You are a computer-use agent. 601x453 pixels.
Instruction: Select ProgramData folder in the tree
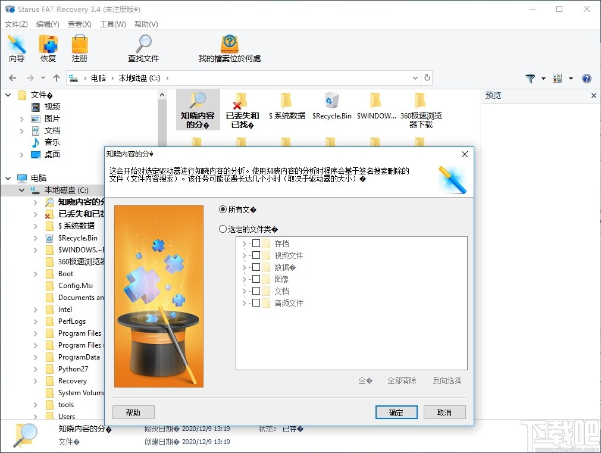pyautogui.click(x=79, y=357)
